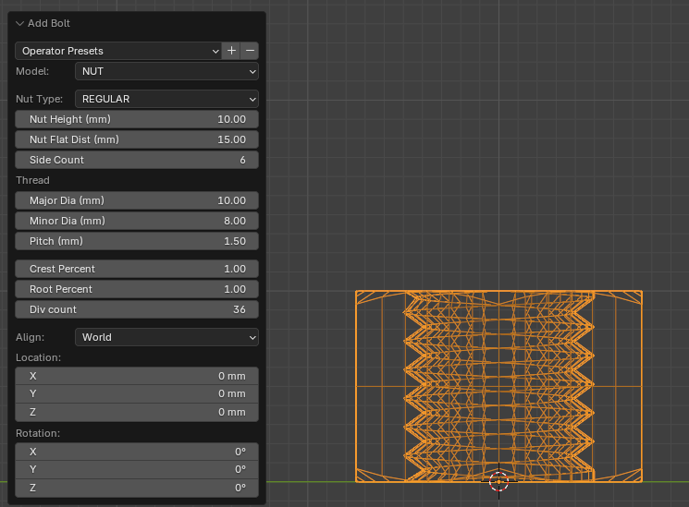The width and height of the screenshot is (689, 507).
Task: Click the Div count field
Action: (137, 309)
